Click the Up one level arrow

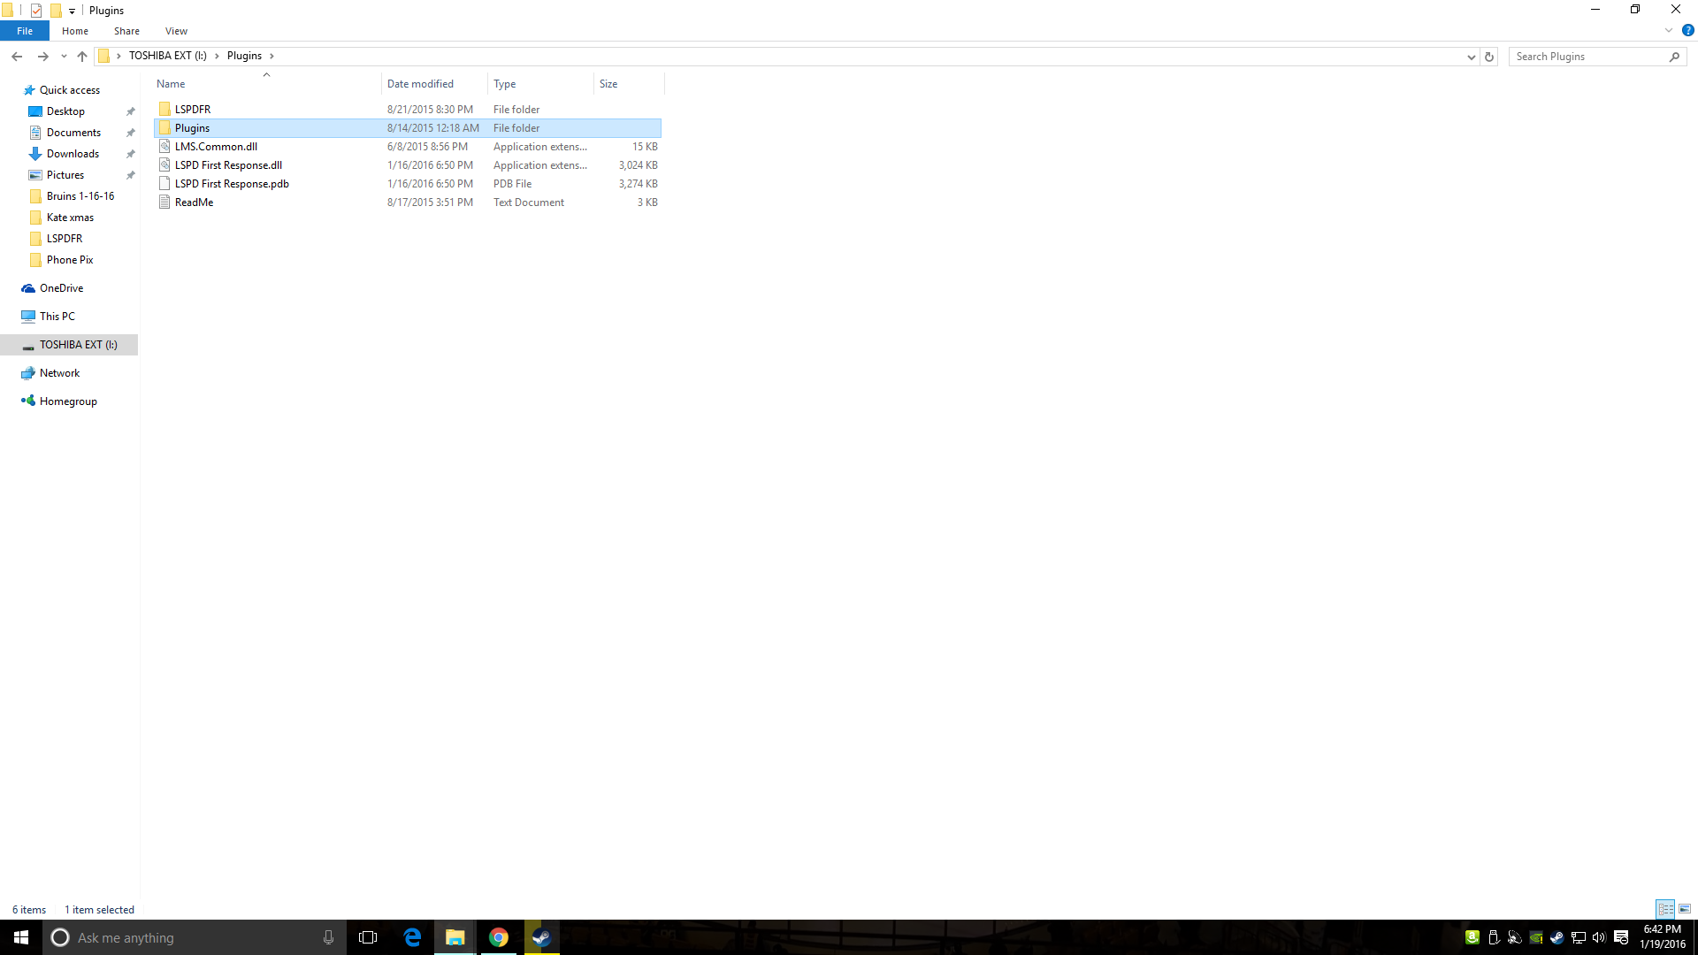pyautogui.click(x=82, y=57)
